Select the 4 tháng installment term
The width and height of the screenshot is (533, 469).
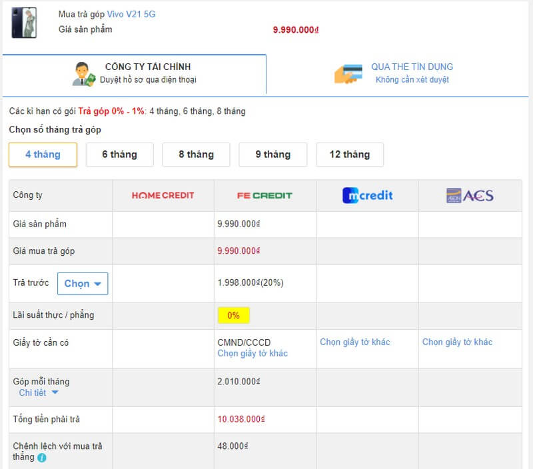(43, 155)
